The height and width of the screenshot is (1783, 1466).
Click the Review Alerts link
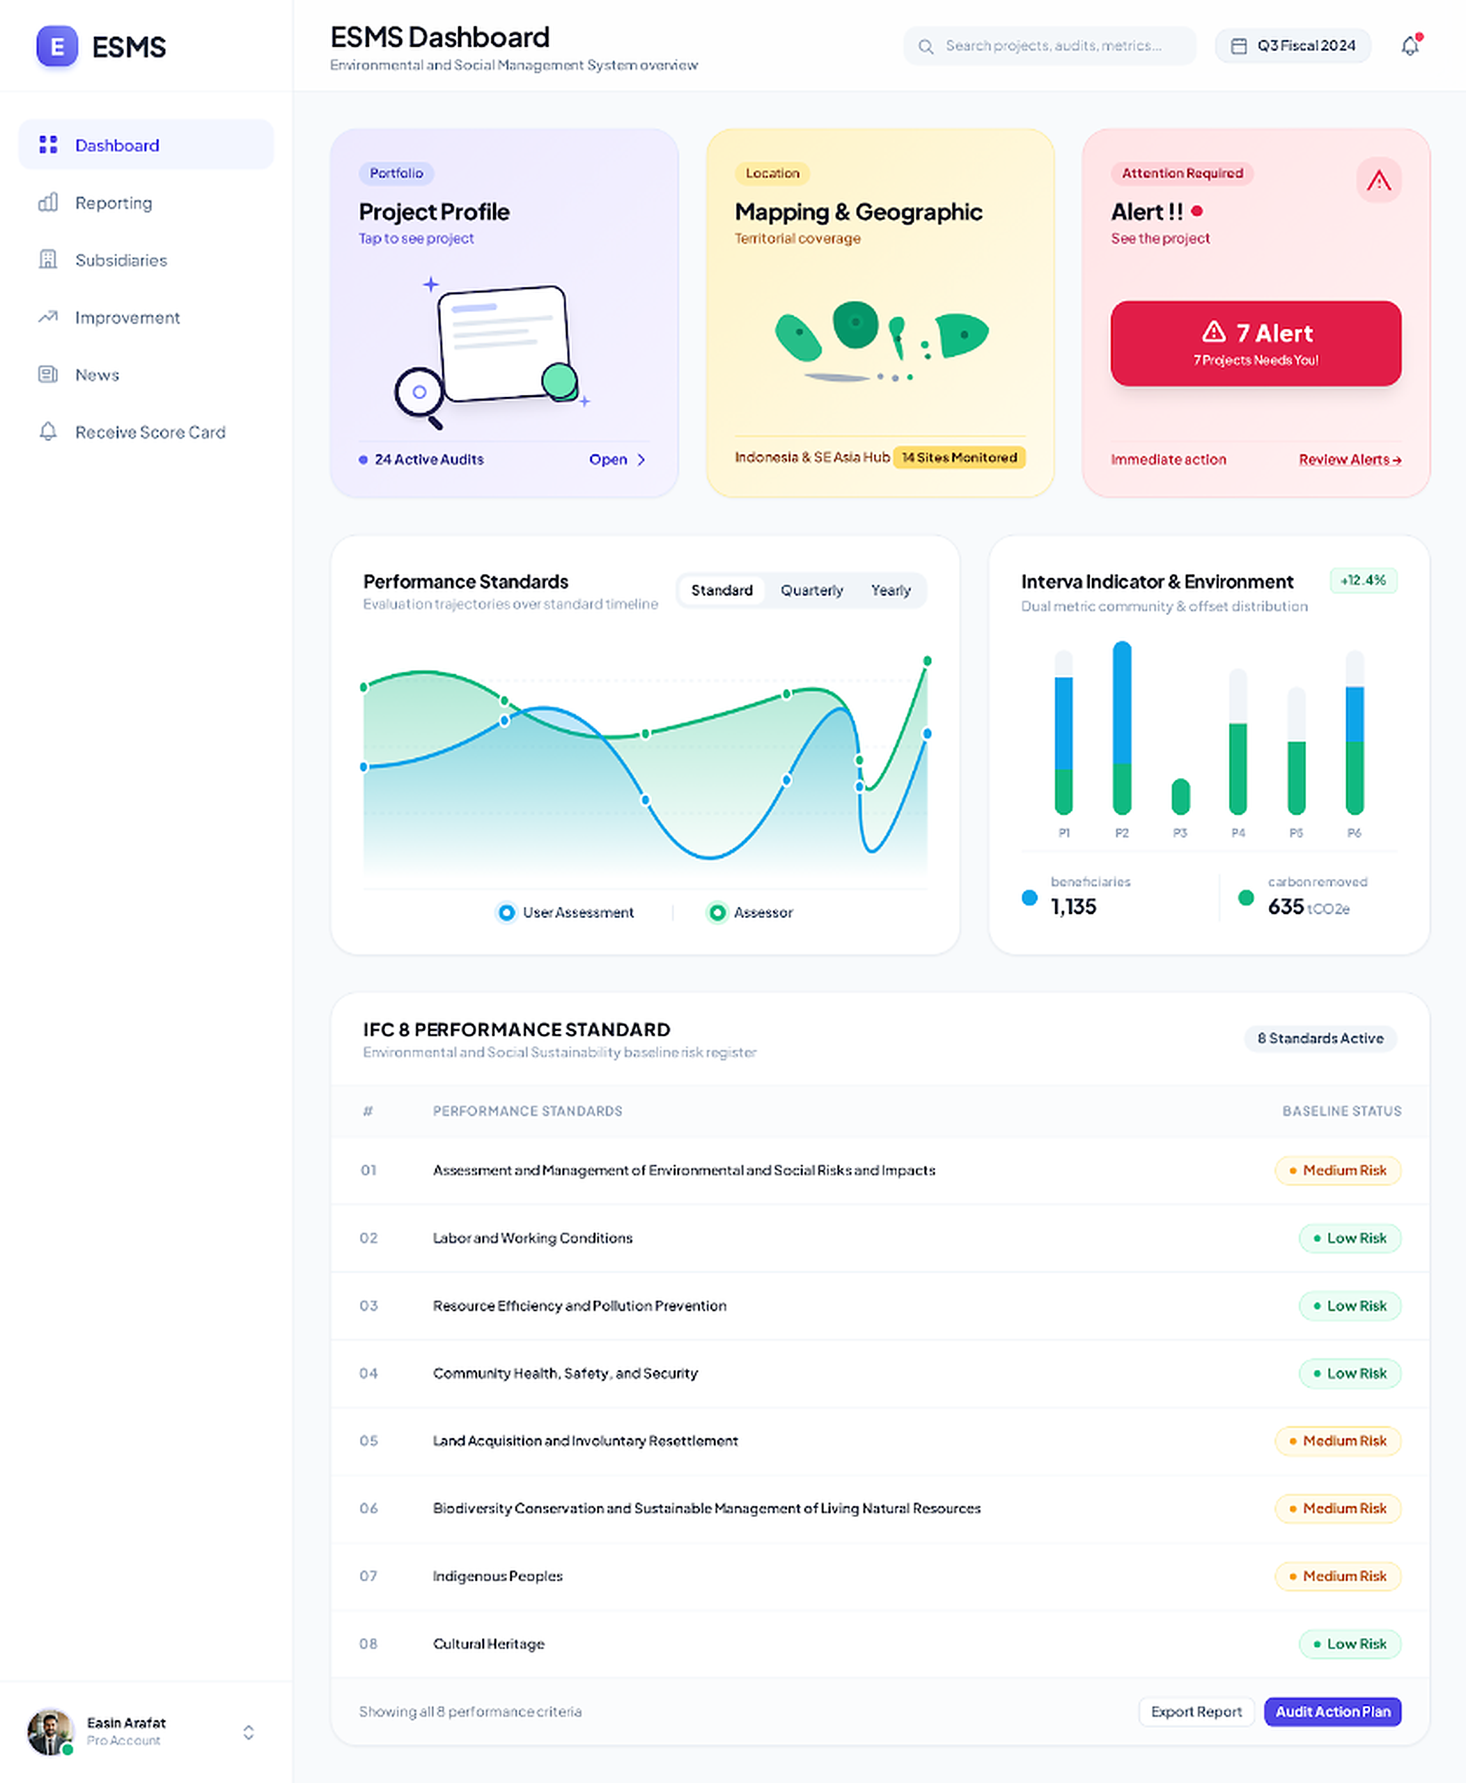click(x=1350, y=460)
